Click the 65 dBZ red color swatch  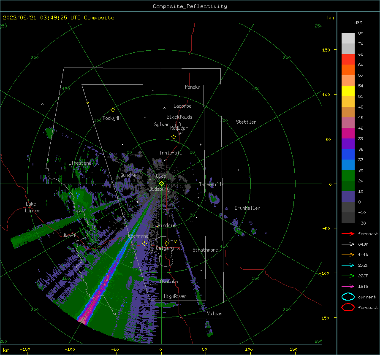click(348, 60)
